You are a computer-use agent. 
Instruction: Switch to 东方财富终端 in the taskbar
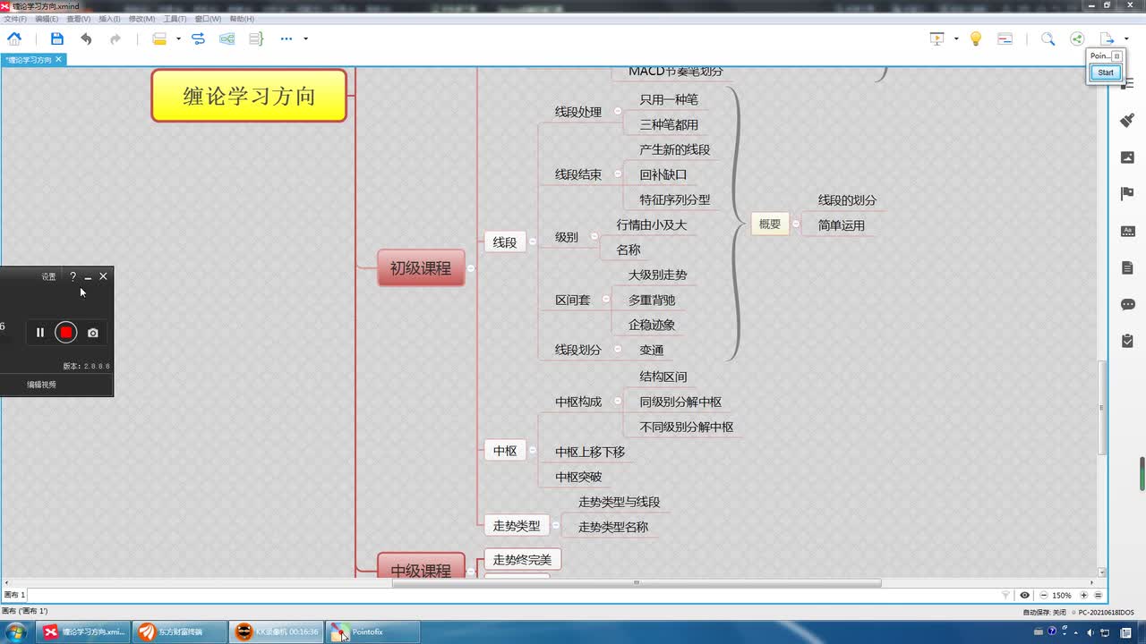[x=178, y=631]
